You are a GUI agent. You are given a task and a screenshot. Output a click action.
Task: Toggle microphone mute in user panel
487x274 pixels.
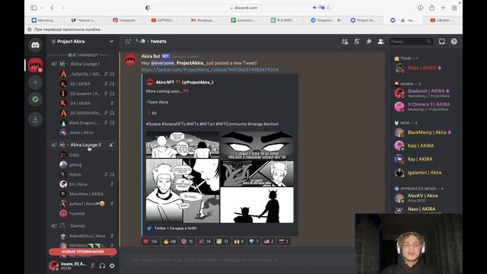click(93, 266)
